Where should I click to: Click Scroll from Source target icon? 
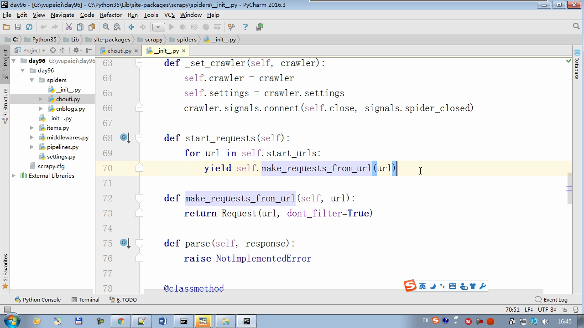click(53, 51)
